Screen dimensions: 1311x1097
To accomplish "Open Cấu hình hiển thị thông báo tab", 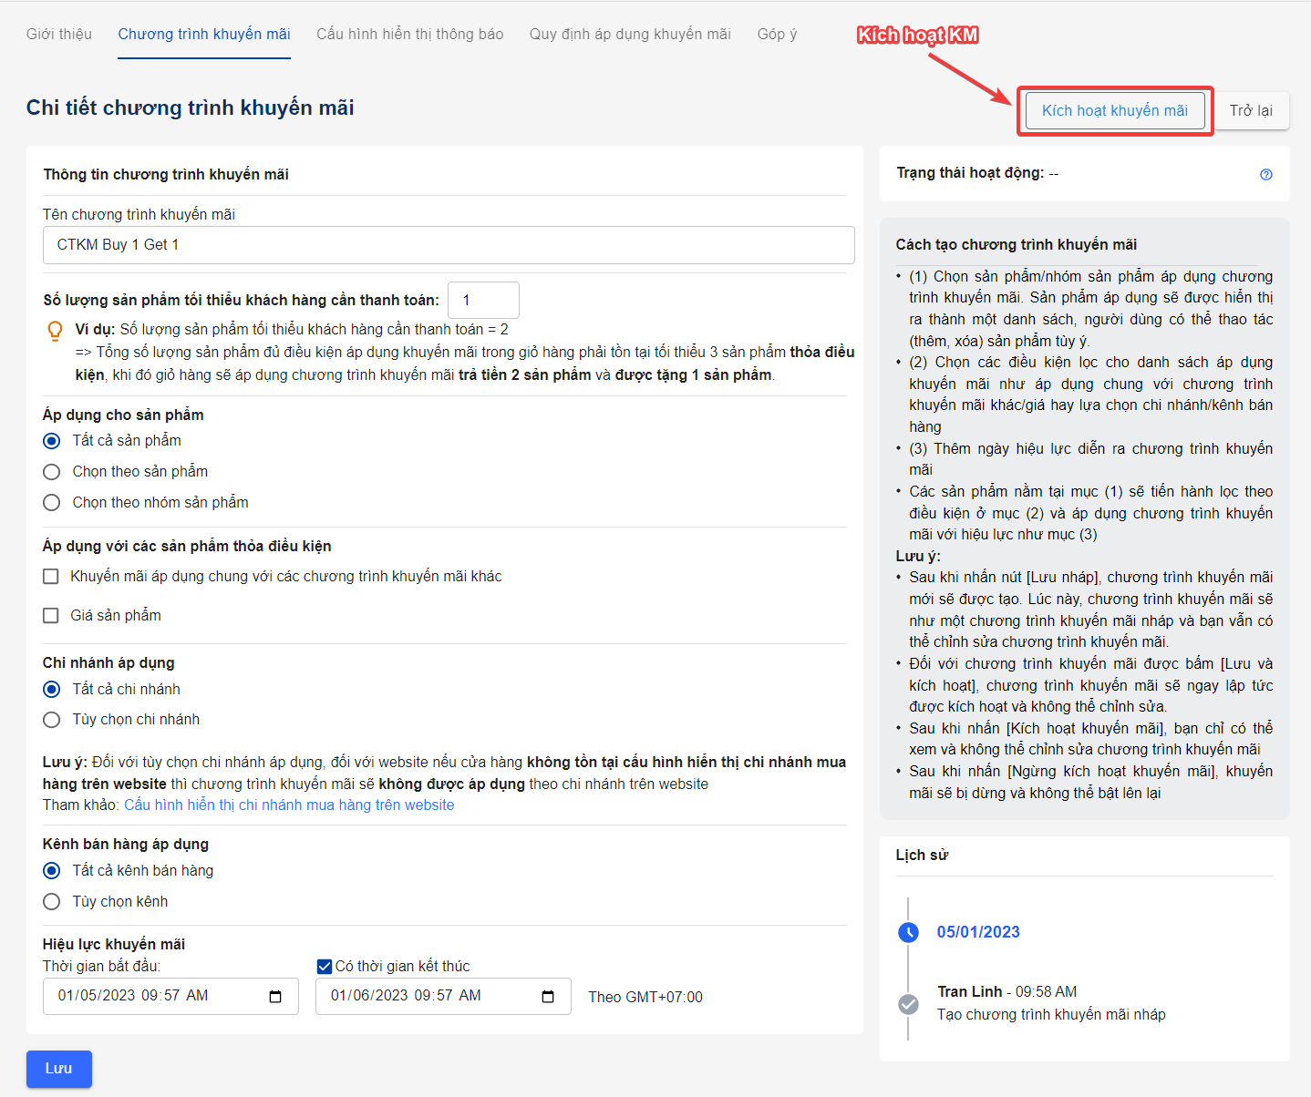I will tap(409, 35).
